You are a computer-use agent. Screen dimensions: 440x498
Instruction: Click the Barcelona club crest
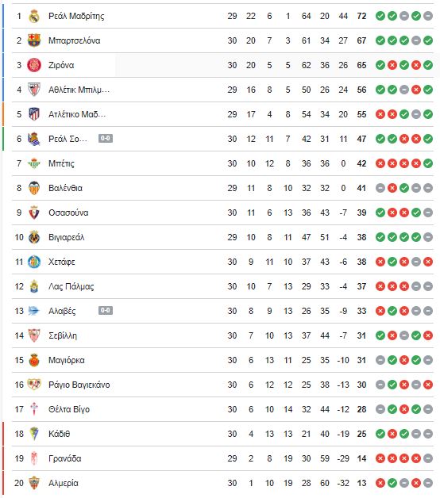click(x=34, y=40)
